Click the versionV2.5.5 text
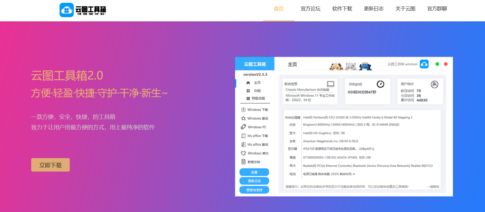The image size is (485, 212). point(255,74)
